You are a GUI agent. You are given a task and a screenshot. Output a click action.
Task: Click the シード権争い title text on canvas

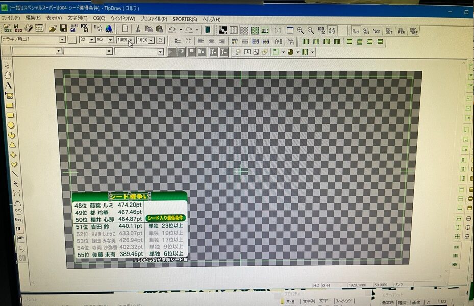click(130, 196)
